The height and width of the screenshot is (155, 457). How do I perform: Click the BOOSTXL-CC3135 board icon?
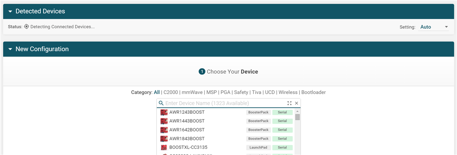tap(164, 148)
